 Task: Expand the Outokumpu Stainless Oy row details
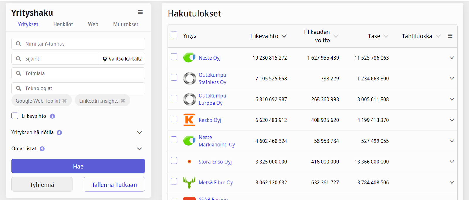click(x=452, y=79)
